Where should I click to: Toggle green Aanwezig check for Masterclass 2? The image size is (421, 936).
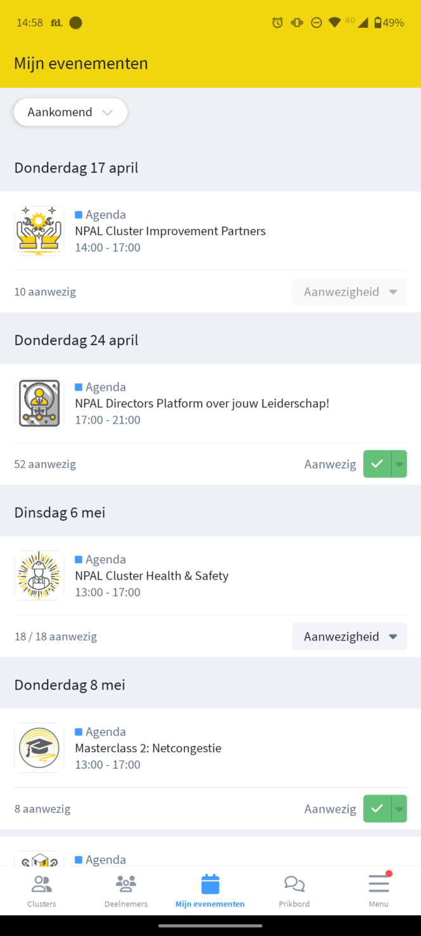coord(377,809)
